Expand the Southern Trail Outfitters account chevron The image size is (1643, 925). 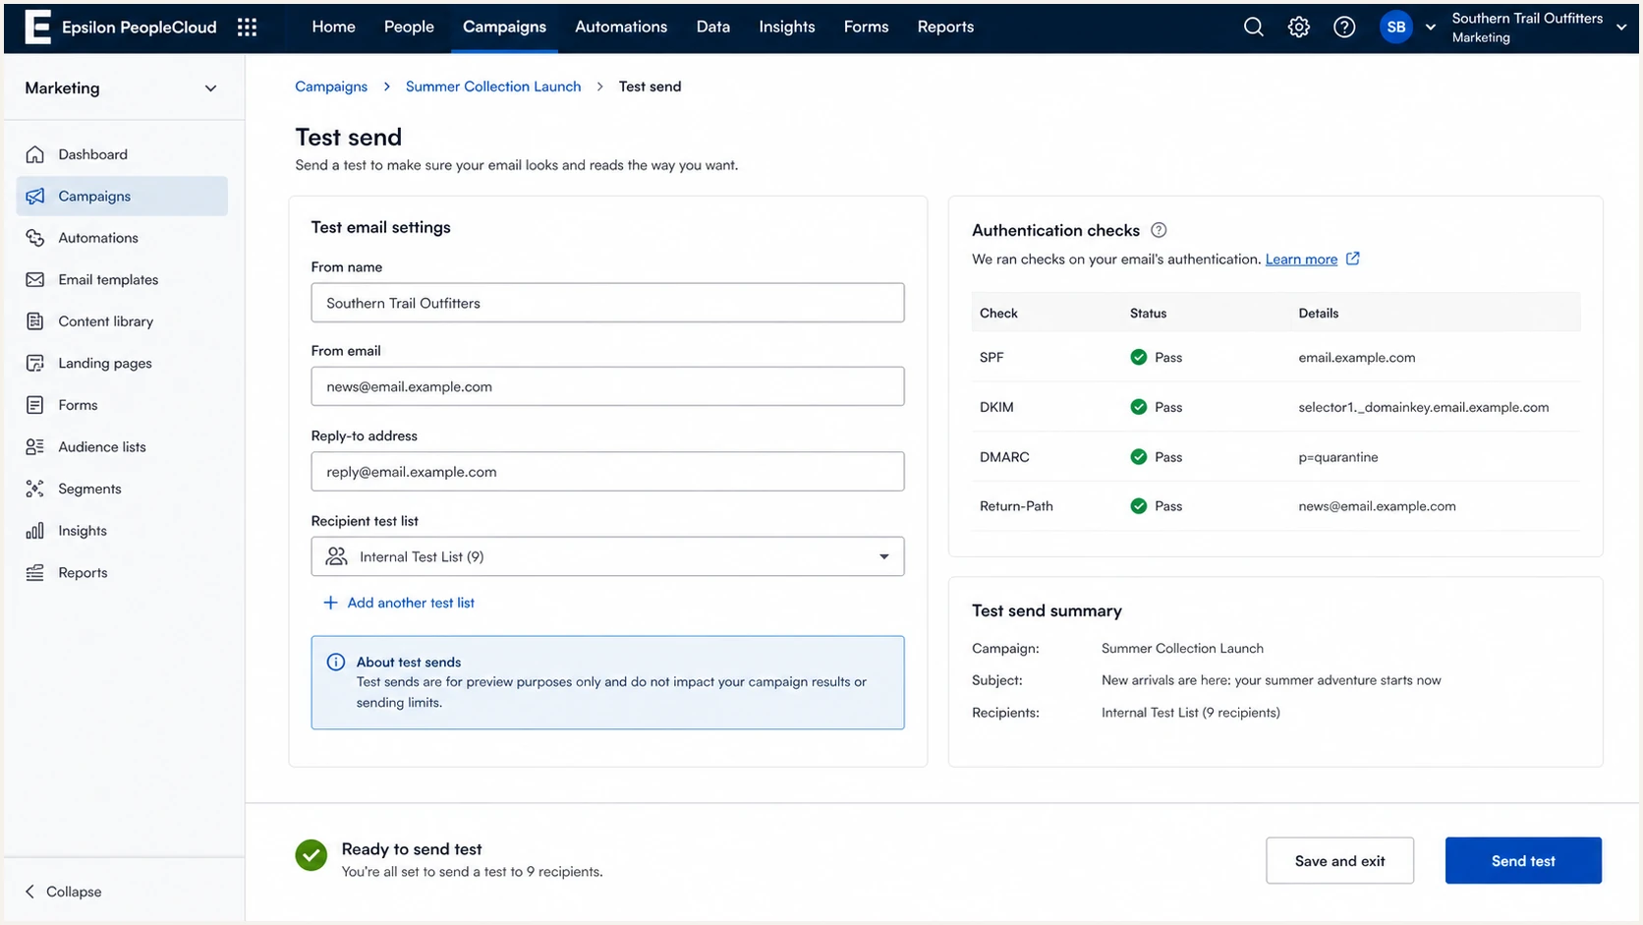point(1620,28)
